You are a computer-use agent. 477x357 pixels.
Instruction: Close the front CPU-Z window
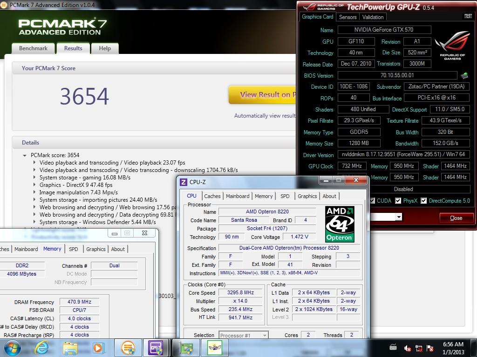(356, 180)
